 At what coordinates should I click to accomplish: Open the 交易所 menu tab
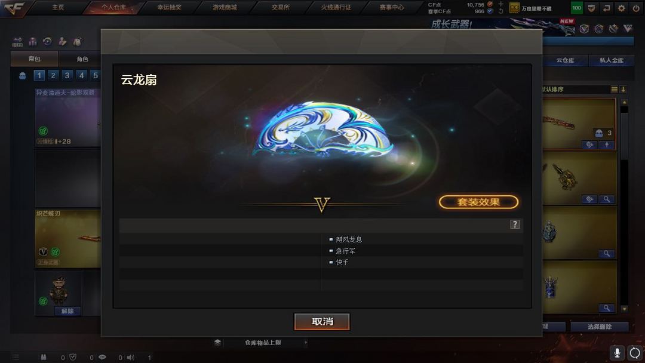pyautogui.click(x=280, y=7)
